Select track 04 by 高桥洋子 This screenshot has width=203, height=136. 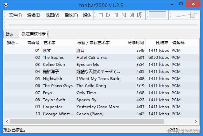(x=101, y=72)
